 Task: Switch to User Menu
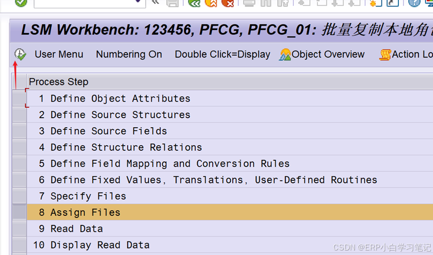pyautogui.click(x=59, y=55)
